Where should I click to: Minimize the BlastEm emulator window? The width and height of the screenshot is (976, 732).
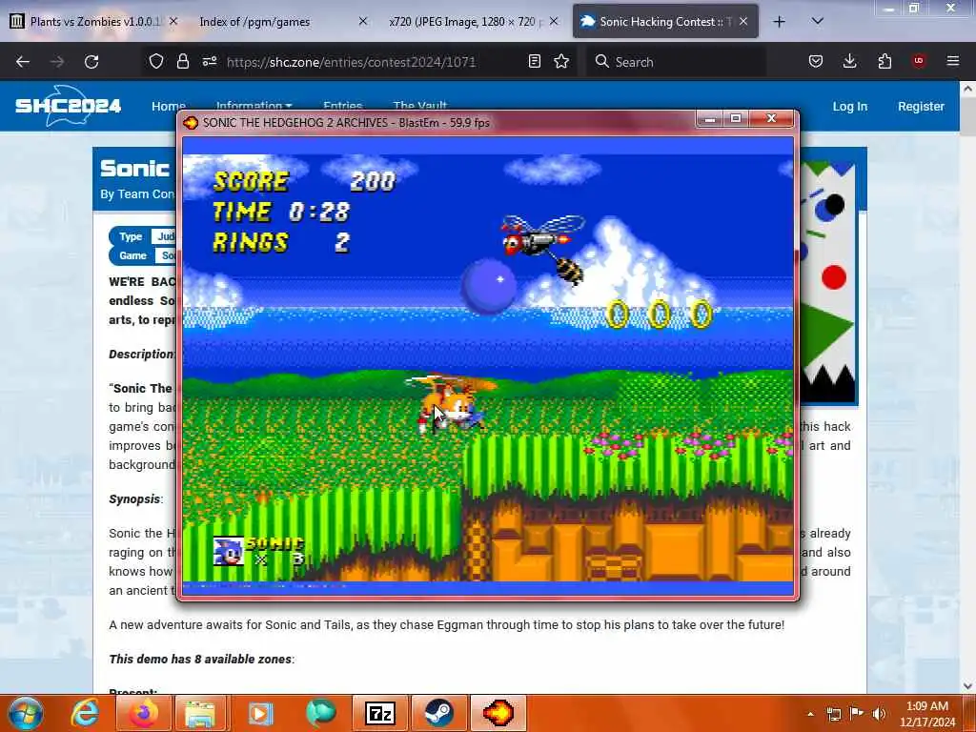[x=709, y=118]
